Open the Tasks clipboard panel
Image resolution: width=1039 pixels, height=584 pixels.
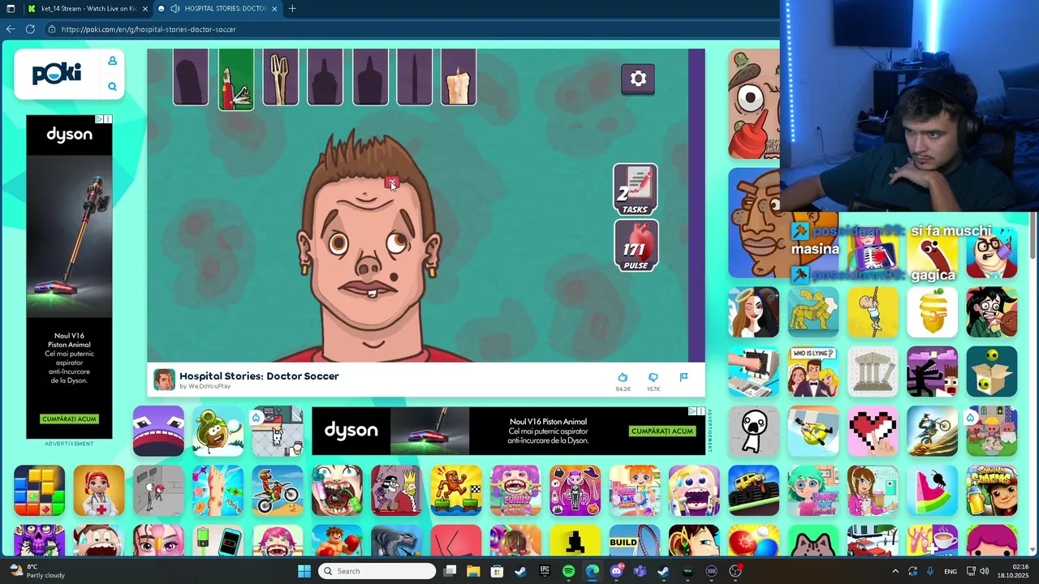[636, 190]
